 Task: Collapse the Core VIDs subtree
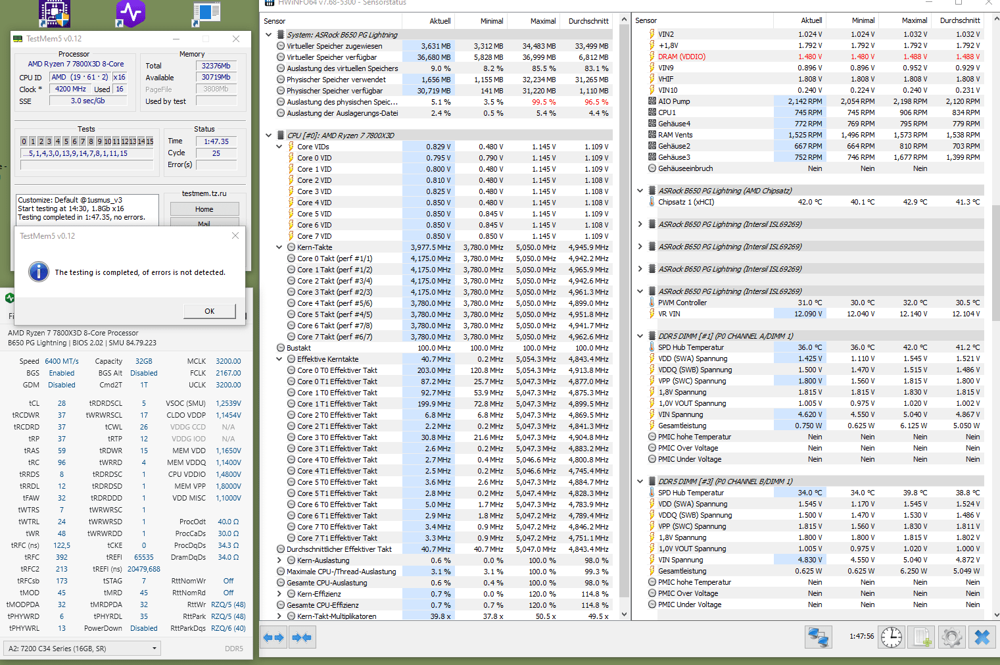point(279,147)
